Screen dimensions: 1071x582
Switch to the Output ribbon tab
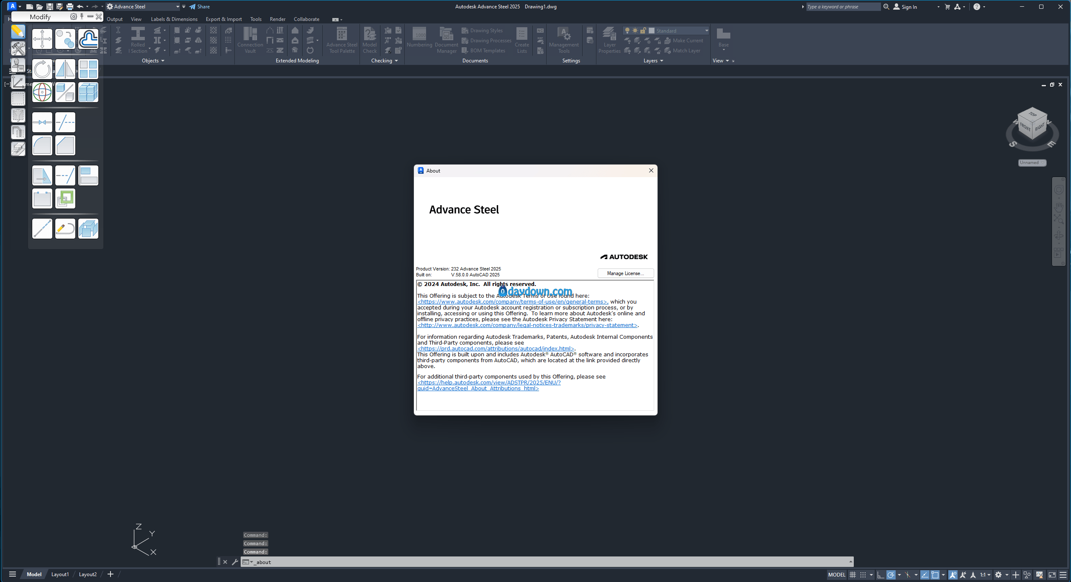(x=115, y=19)
